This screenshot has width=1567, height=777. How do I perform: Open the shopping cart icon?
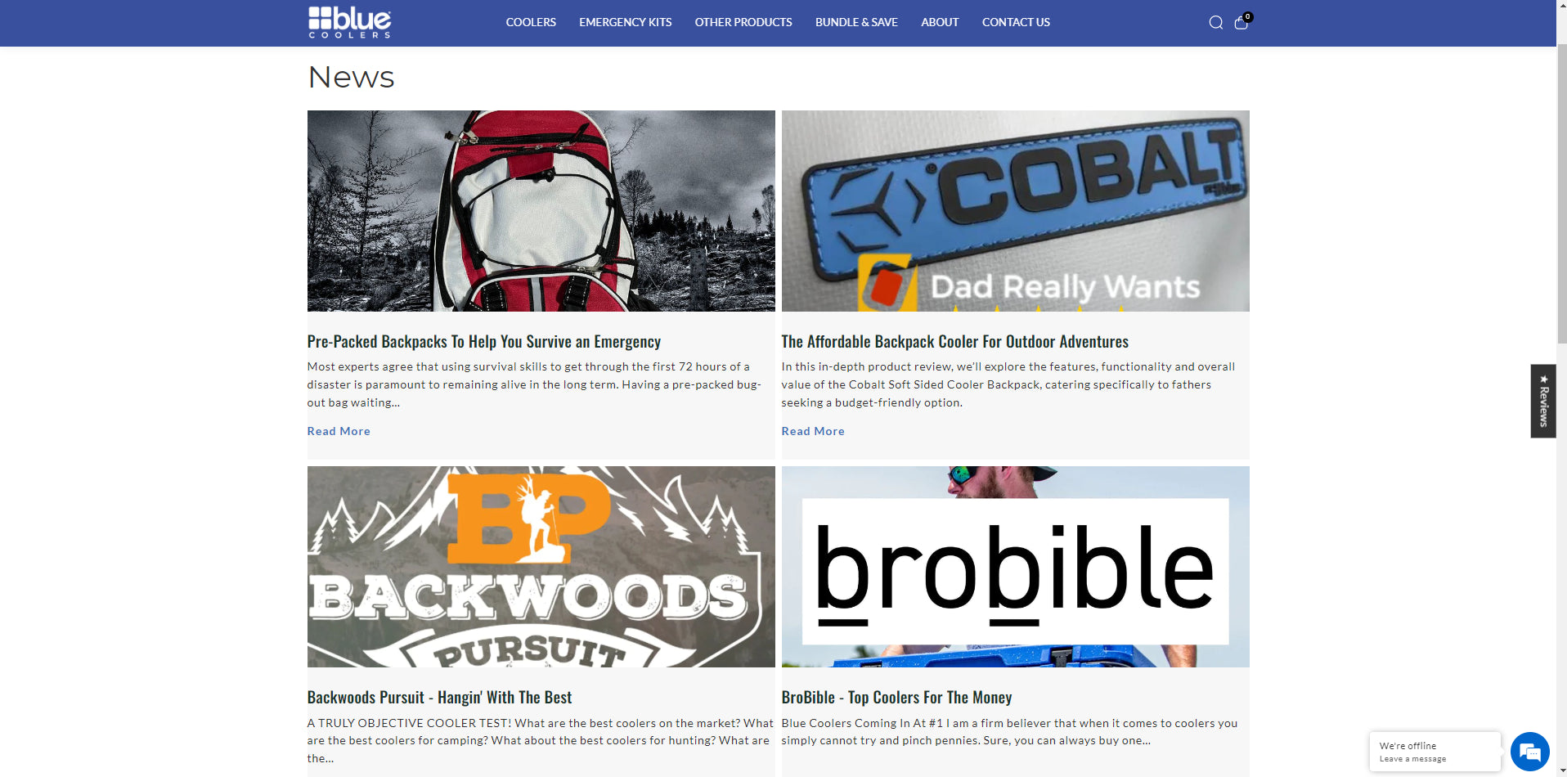[x=1241, y=22]
